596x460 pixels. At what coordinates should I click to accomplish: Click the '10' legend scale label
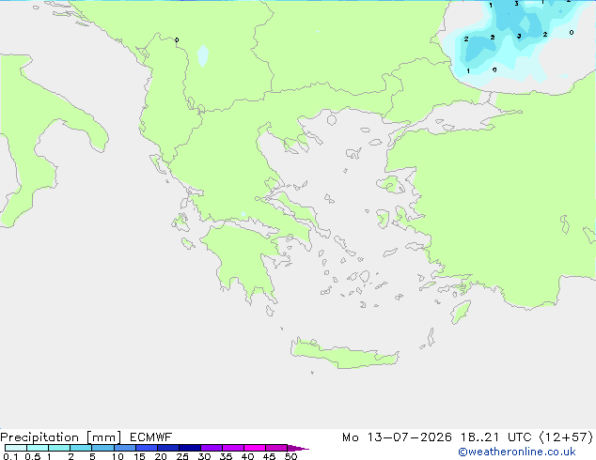pyautogui.click(x=118, y=456)
